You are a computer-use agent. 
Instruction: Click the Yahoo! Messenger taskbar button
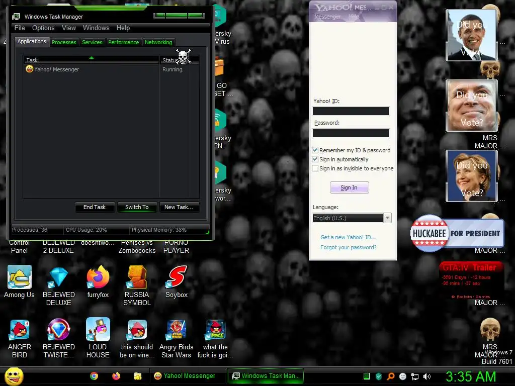[x=188, y=376]
